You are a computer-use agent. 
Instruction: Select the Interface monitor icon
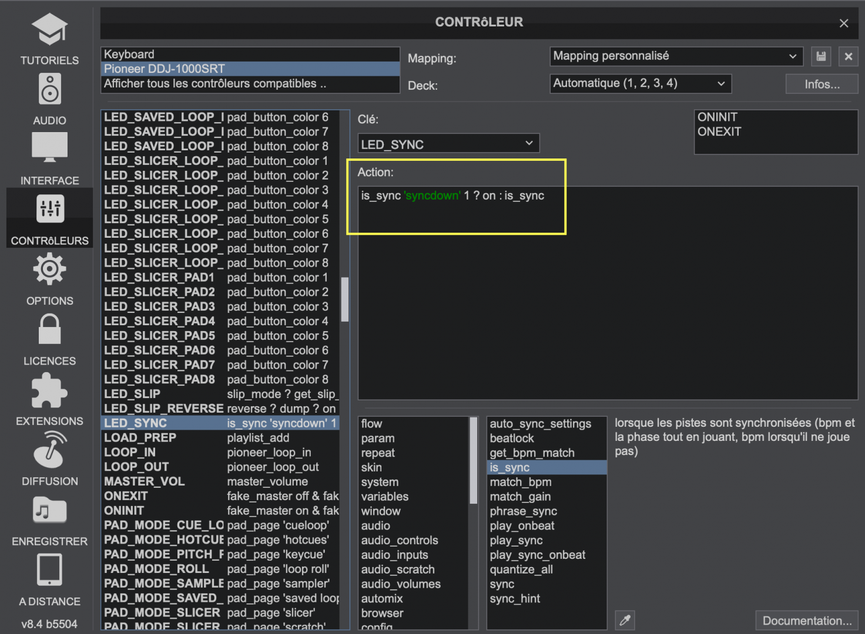(x=49, y=147)
